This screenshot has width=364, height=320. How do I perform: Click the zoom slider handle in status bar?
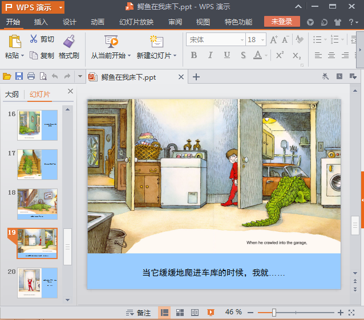click(x=274, y=313)
